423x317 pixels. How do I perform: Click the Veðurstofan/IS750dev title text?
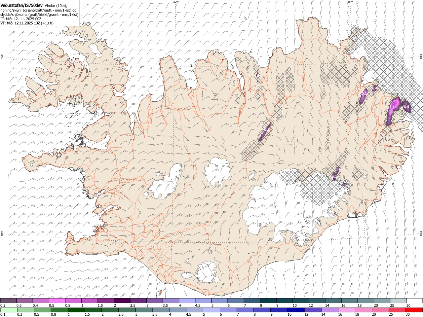click(x=22, y=5)
